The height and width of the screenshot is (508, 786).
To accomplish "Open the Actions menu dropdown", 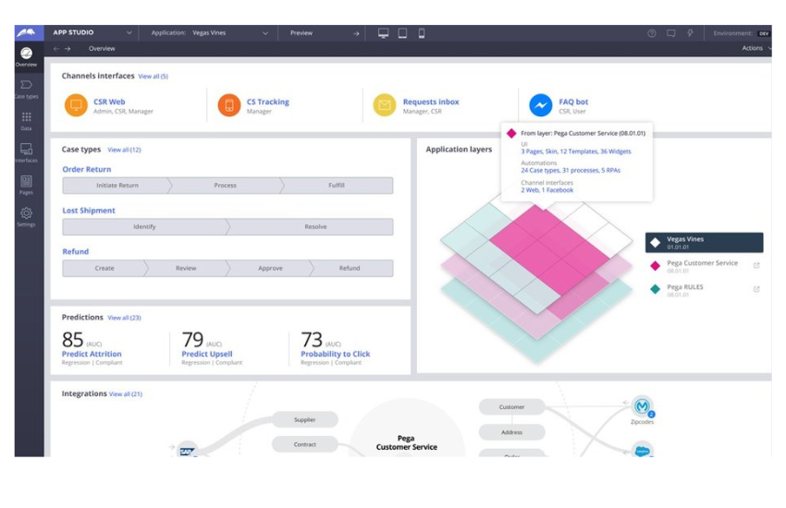I will [755, 48].
